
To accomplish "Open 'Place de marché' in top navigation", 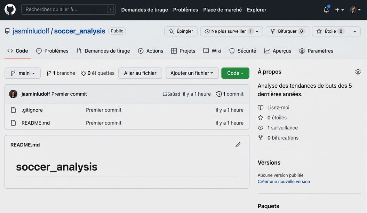I will 222,10.
